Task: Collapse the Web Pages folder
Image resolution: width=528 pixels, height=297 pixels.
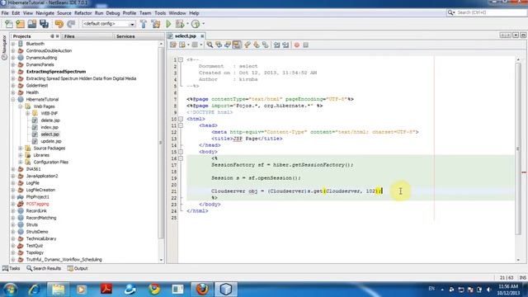Action: (20, 106)
